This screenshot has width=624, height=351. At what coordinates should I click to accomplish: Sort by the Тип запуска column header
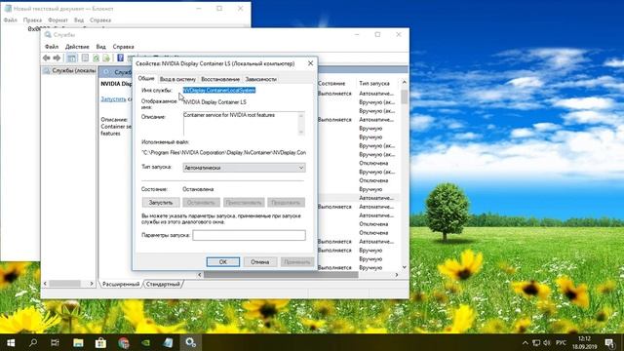[x=374, y=83]
